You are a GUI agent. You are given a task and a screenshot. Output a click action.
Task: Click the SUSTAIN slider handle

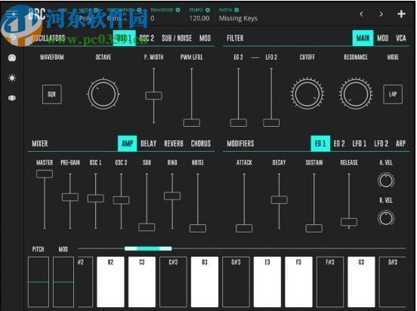click(314, 228)
